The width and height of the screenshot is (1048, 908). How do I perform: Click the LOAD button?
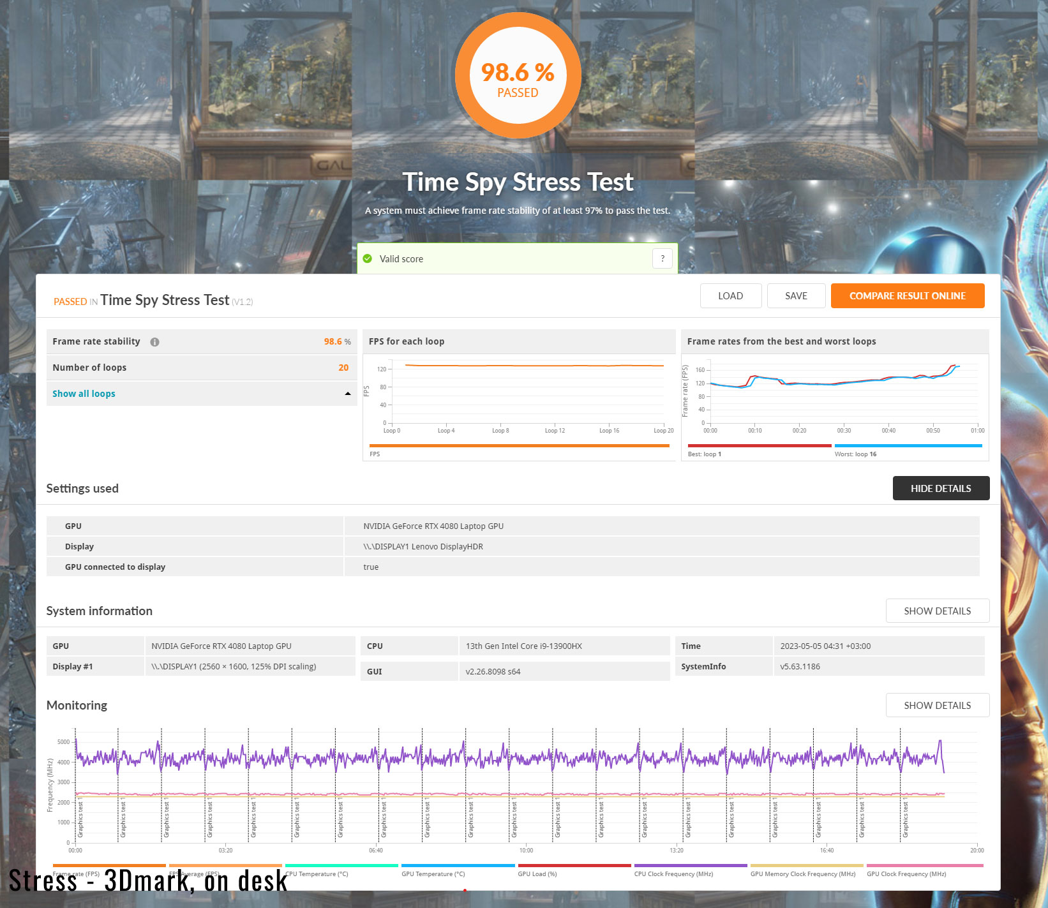point(730,295)
